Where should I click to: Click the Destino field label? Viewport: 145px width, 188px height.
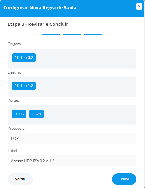point(15,72)
